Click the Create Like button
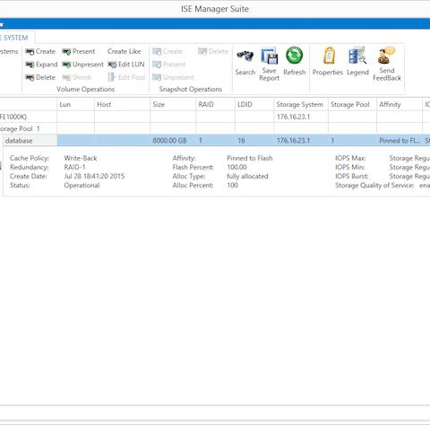Viewport: 430px width, 425px height. (x=125, y=51)
